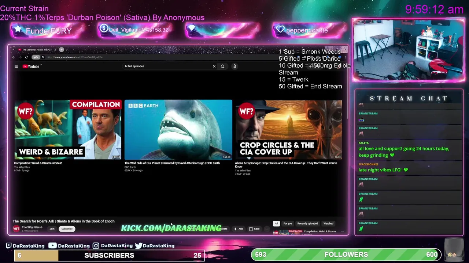Screen dimensions: 469x263
Task: Open 'The Wild Side of Our Planet' title
Action: 172,163
